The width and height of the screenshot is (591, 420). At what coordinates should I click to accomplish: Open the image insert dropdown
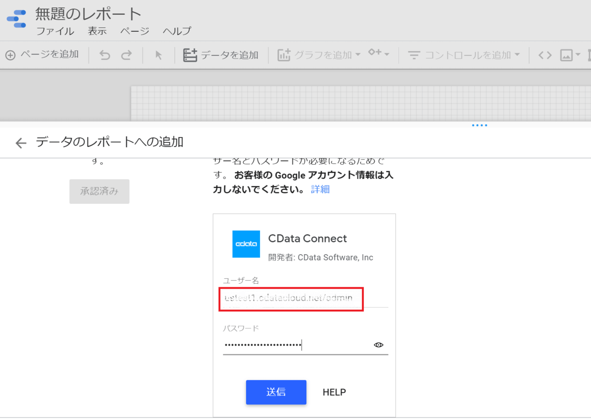tap(570, 55)
